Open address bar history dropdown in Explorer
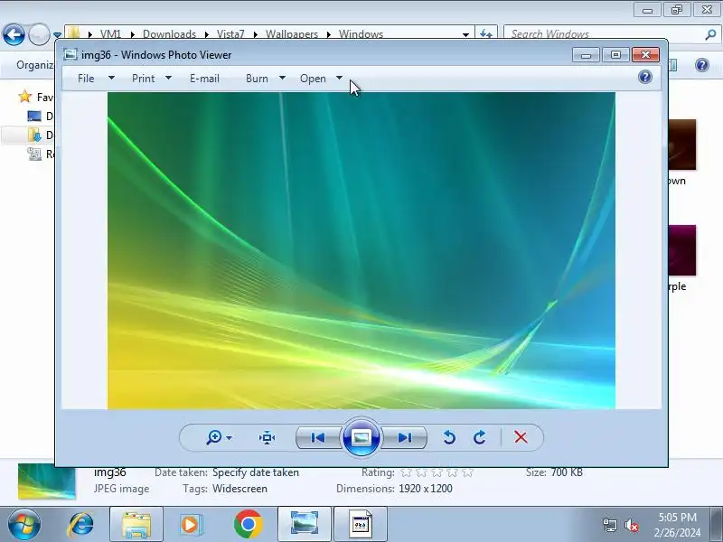 click(x=465, y=34)
